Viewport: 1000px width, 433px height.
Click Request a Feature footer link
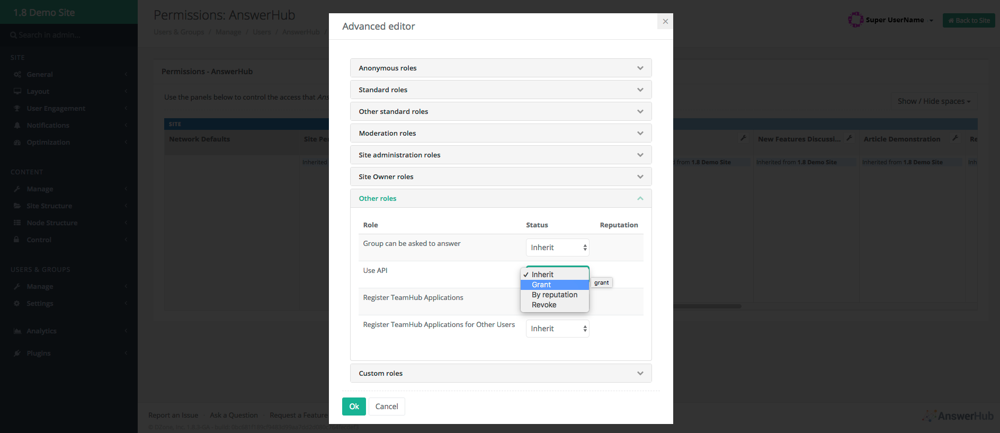pyautogui.click(x=299, y=415)
